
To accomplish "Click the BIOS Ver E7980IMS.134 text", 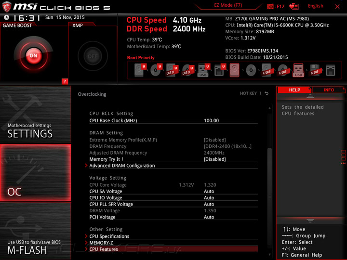I will [252, 51].
